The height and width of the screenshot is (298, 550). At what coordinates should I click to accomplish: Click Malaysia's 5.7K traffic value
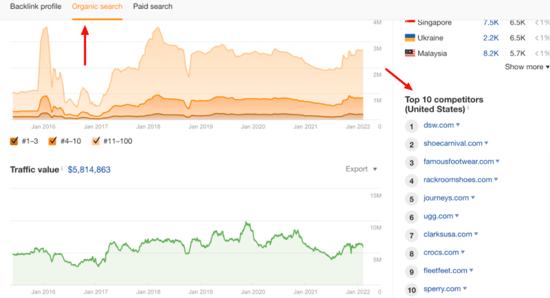click(x=517, y=53)
